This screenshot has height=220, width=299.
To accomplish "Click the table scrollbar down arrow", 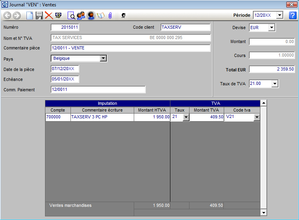I will 263,212.
